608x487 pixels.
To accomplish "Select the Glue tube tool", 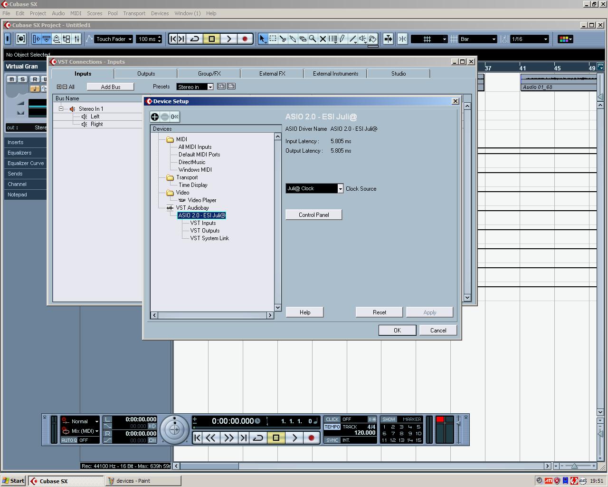I will coord(293,39).
